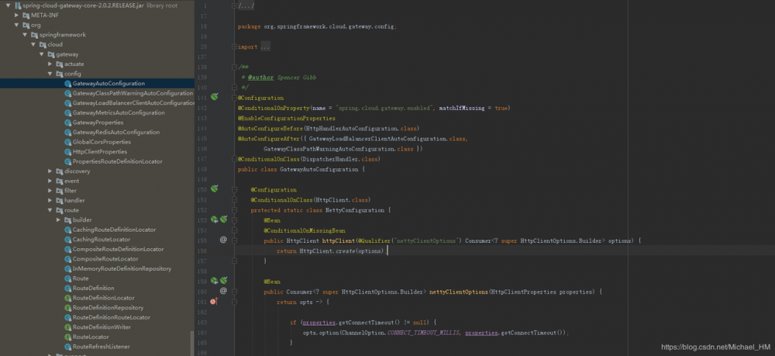Open GatewayMetricsAutoConfiguration class

coord(119,112)
